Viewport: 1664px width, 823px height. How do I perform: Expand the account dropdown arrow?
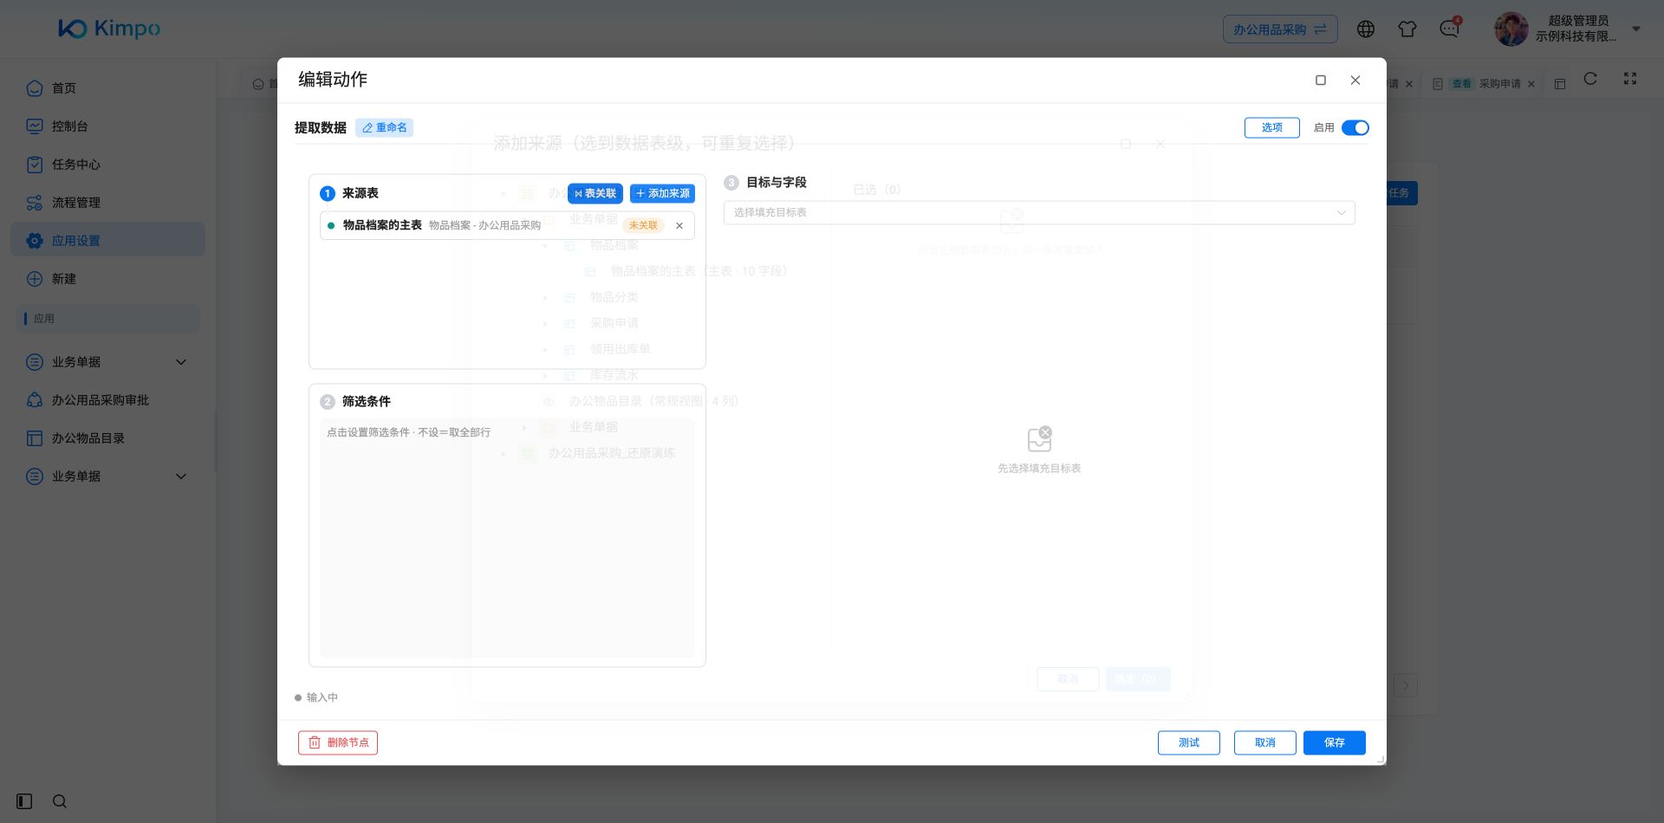(x=1636, y=29)
